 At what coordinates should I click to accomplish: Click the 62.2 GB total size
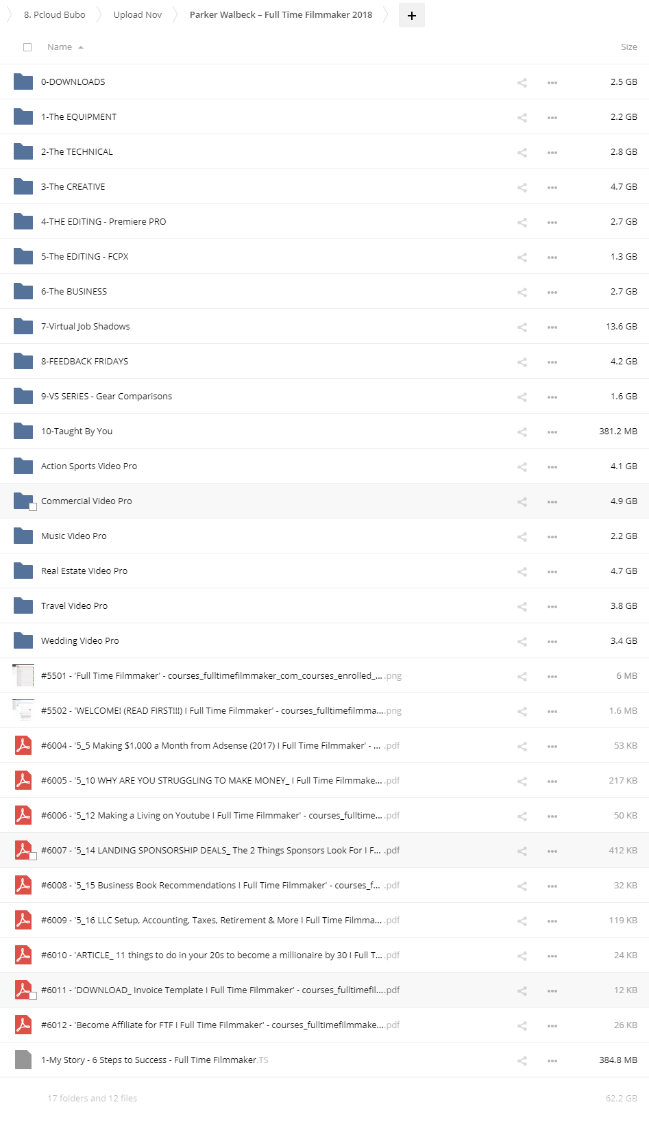[622, 1098]
